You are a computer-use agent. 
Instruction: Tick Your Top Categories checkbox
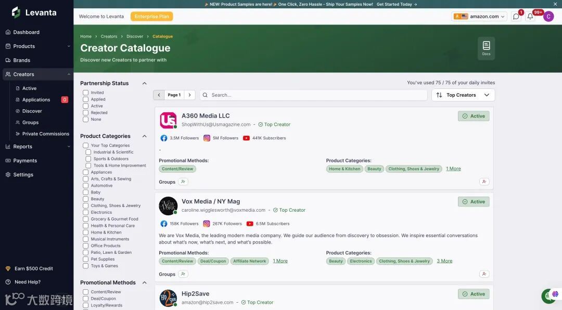pos(86,146)
